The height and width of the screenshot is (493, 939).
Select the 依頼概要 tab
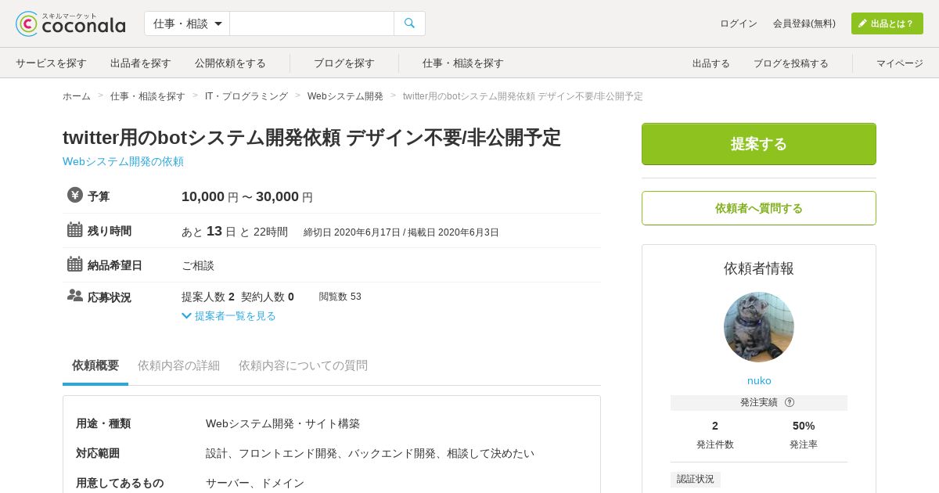[x=95, y=365]
